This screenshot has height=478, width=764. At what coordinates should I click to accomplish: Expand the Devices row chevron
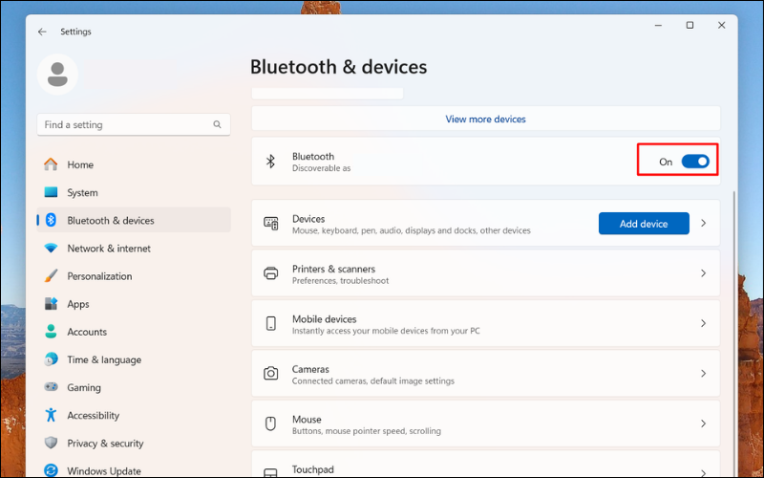(703, 223)
